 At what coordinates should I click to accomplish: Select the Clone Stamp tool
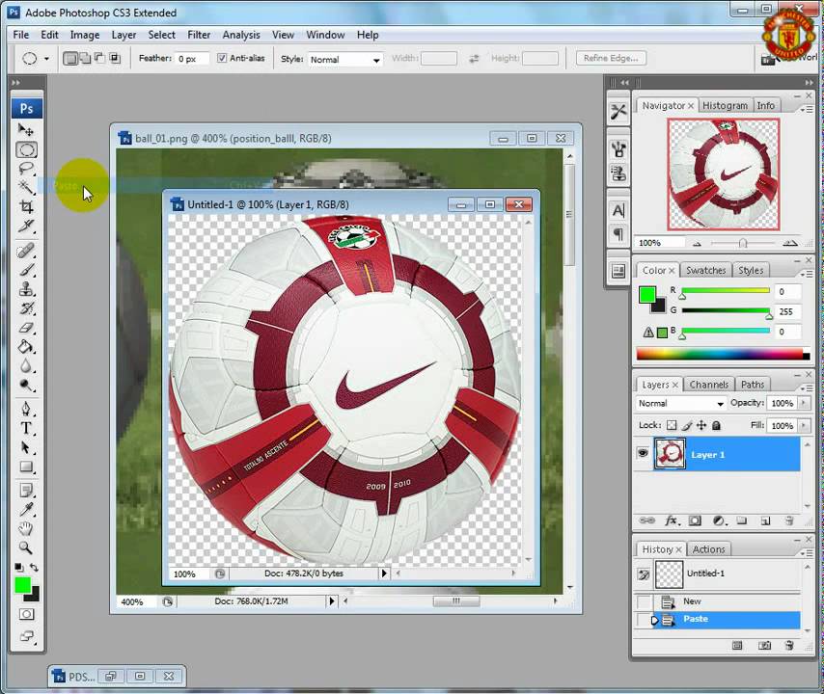26,289
